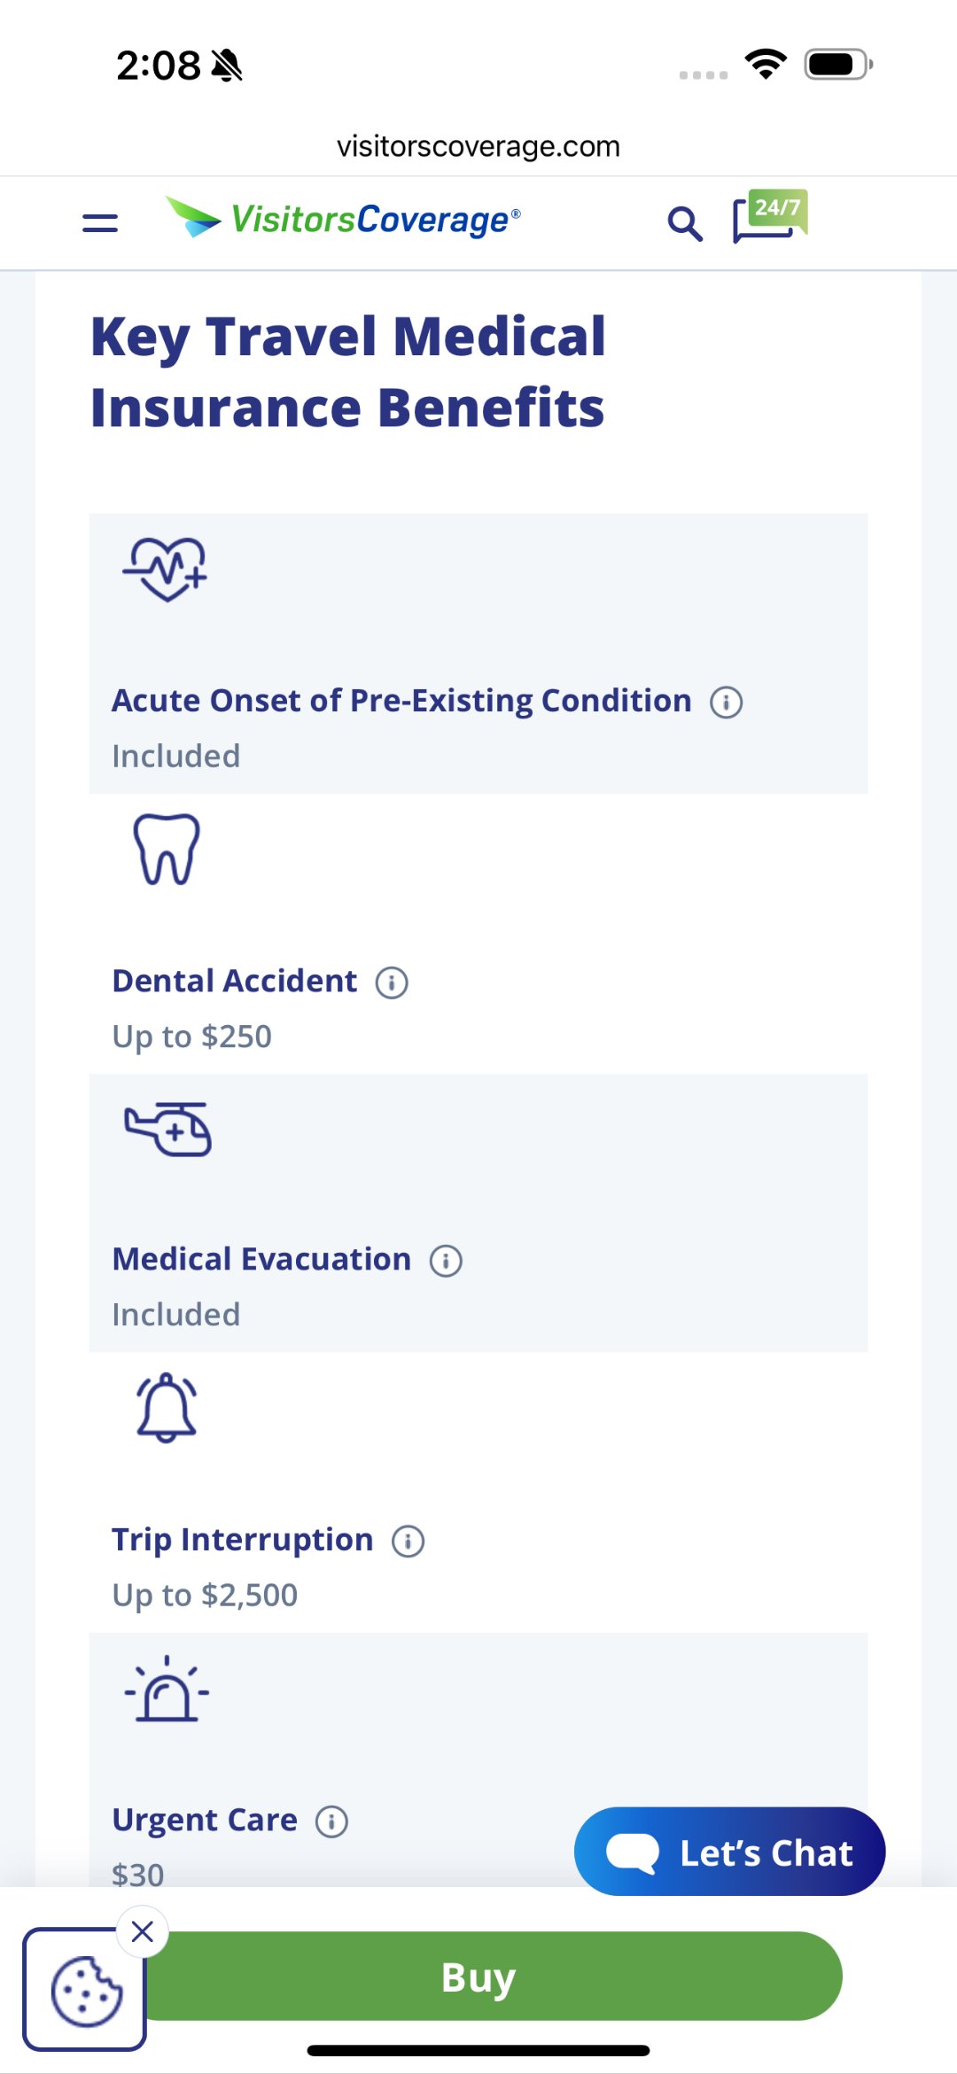
Task: Open the search magnifier icon
Action: [x=685, y=223]
